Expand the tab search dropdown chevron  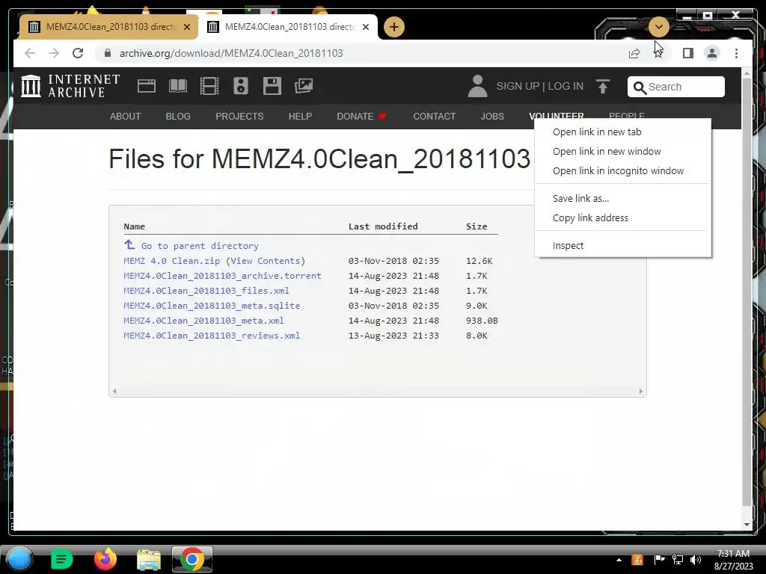pyautogui.click(x=658, y=26)
